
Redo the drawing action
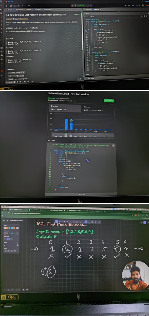coord(19,290)
